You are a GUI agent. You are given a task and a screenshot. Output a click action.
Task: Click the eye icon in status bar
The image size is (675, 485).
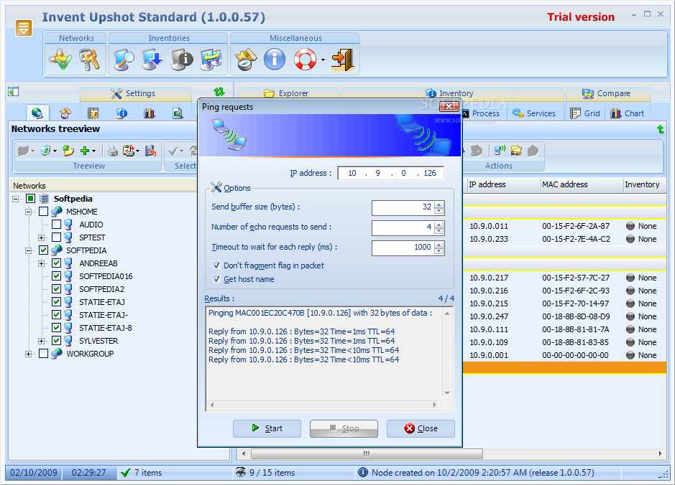tap(241, 472)
